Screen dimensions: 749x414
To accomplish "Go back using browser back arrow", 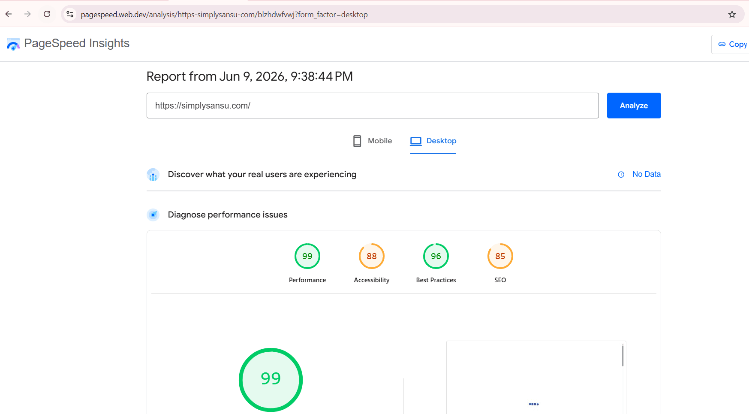I will [x=9, y=14].
